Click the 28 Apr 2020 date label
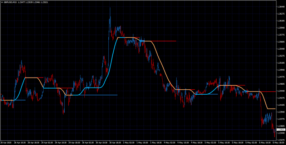 coord(6,142)
